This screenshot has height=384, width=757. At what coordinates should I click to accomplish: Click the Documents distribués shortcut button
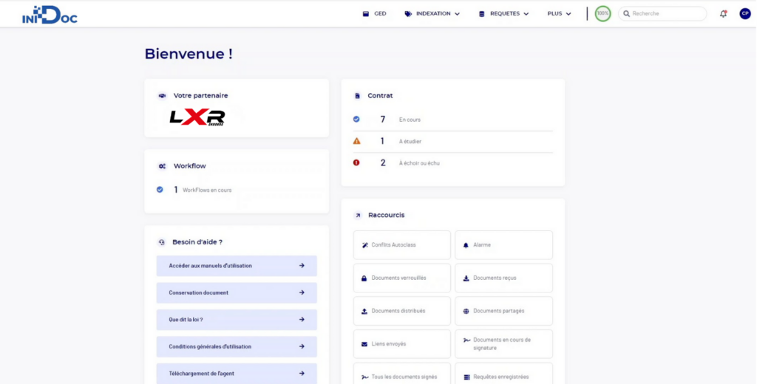tap(401, 311)
